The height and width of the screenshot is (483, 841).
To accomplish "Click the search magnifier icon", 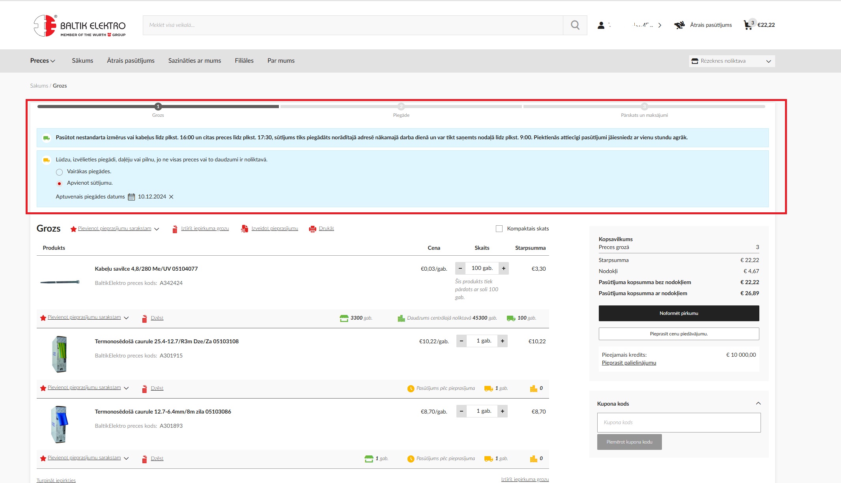I will tap(575, 25).
